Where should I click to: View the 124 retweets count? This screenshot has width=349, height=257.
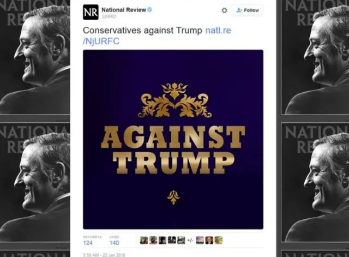pyautogui.click(x=88, y=243)
